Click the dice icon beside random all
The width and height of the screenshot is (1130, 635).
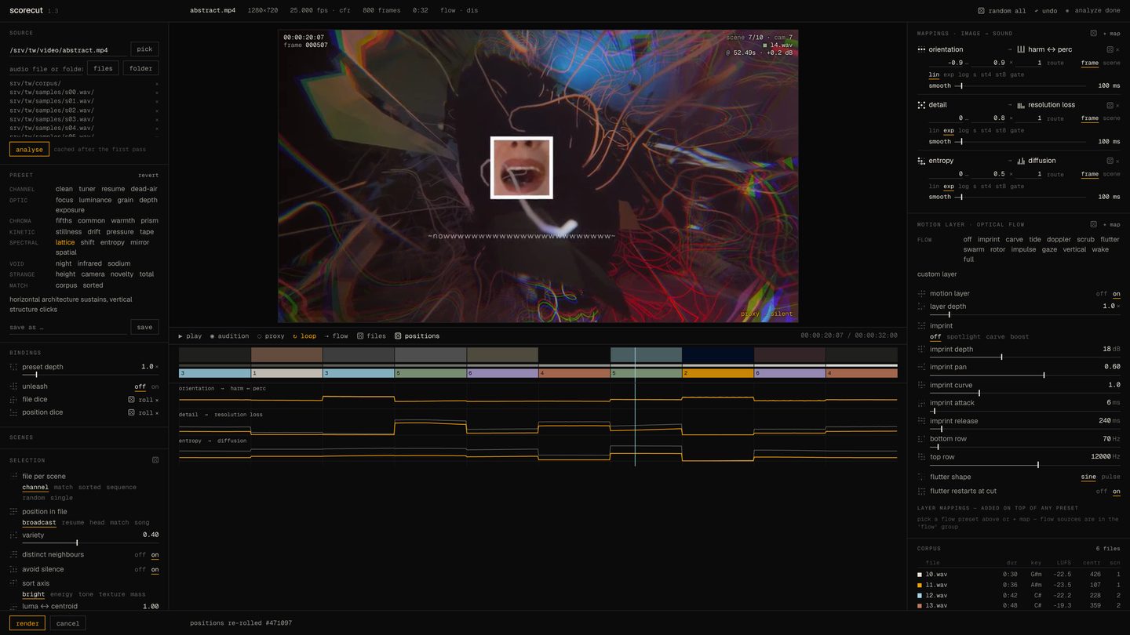click(981, 11)
